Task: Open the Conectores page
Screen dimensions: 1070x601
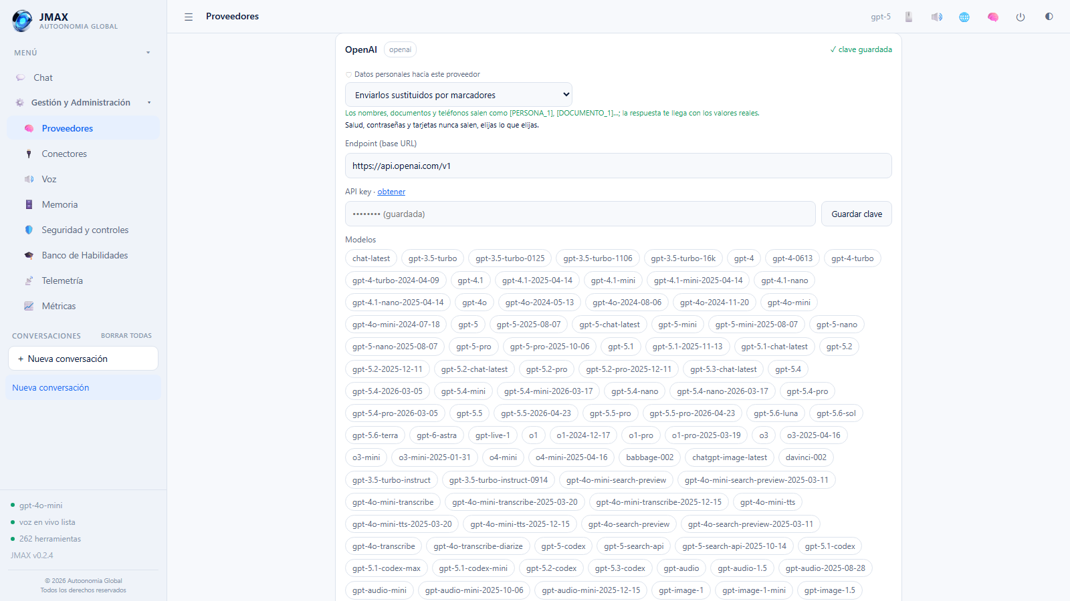Action: coord(83,154)
